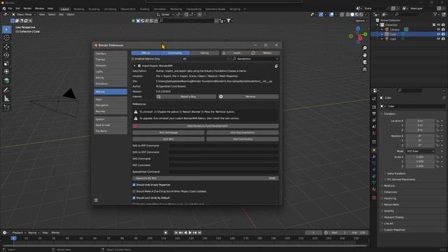The height and width of the screenshot is (252, 448).
Task: Activate the Select Box tool
Action: pos(6,29)
